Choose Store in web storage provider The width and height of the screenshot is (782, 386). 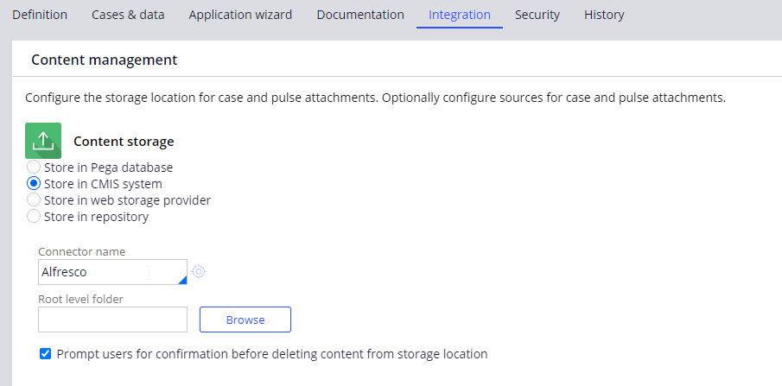(x=34, y=200)
